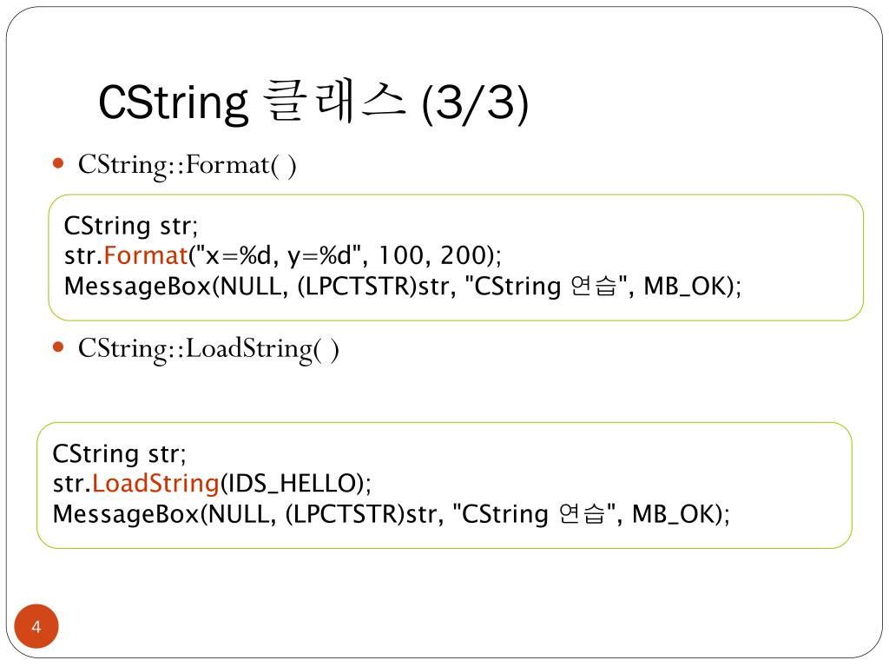
Task: Click MB_OK in the first code box
Action: (x=686, y=287)
